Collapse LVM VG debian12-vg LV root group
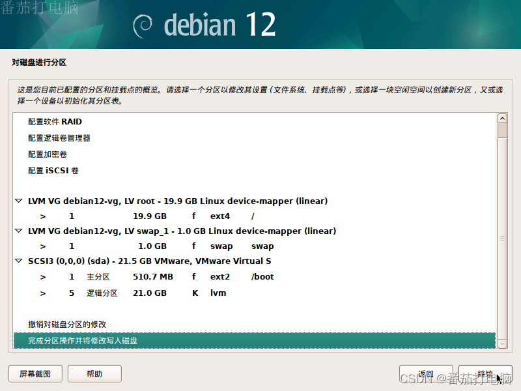 point(19,201)
